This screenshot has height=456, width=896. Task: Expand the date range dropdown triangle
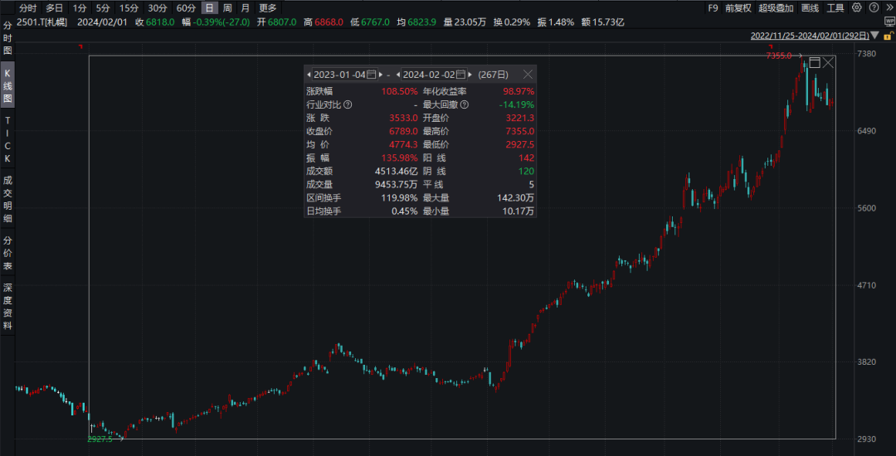coord(874,36)
